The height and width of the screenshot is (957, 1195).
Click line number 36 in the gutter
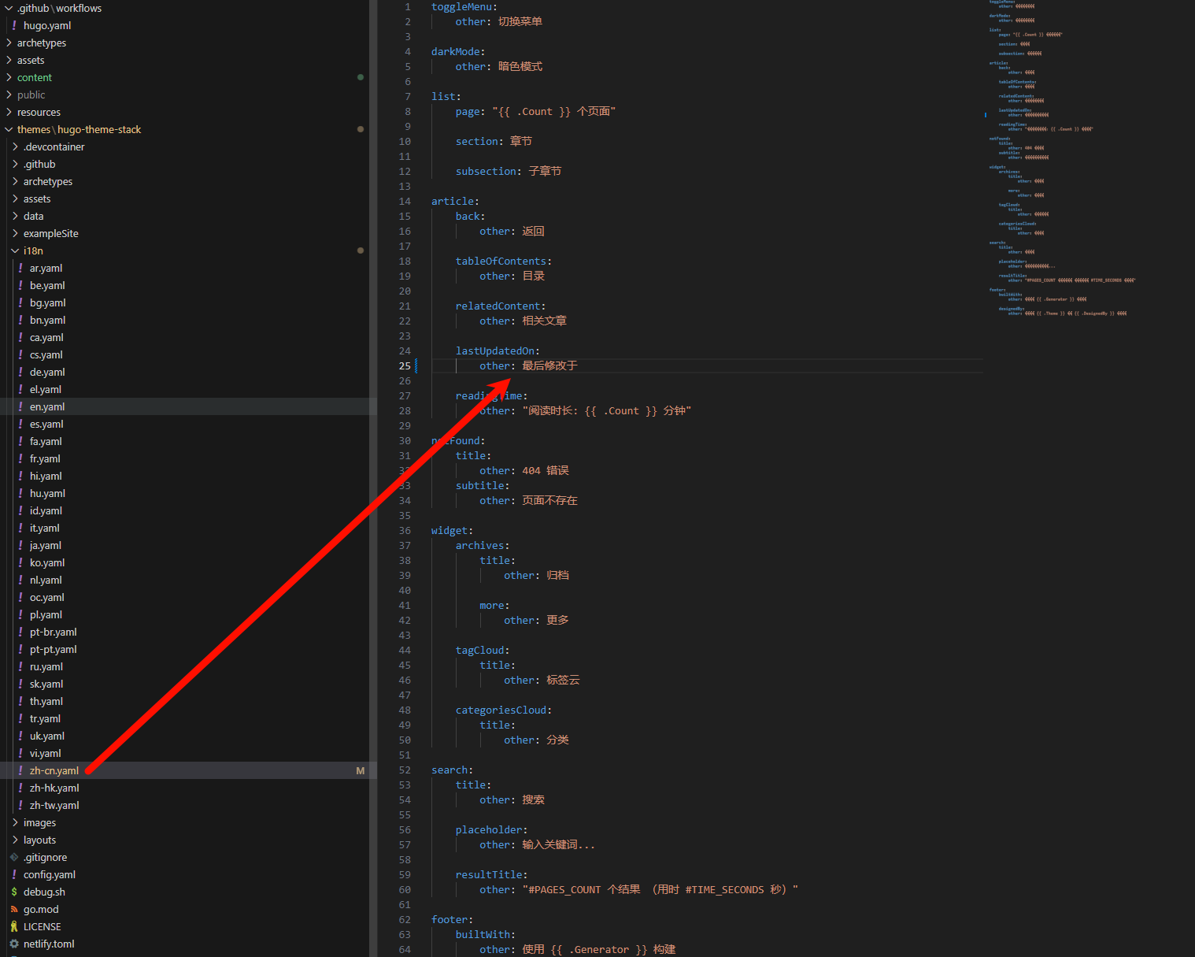[405, 531]
